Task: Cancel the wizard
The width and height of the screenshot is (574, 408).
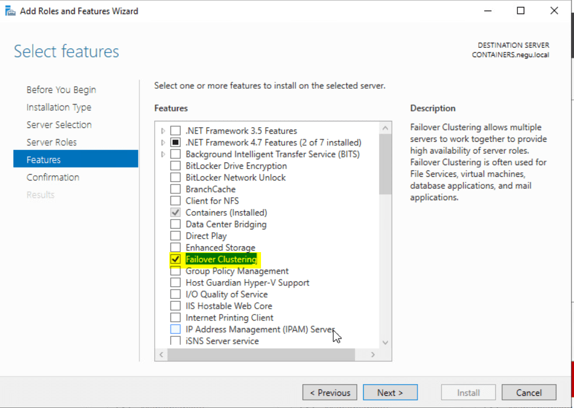Action: (529, 392)
